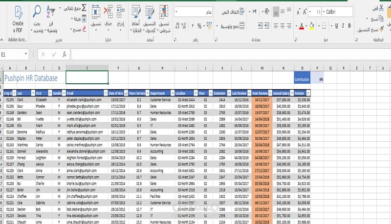Click the Orientation text-angle icon
Screen dimensions: 391x224
(x=267, y=11)
